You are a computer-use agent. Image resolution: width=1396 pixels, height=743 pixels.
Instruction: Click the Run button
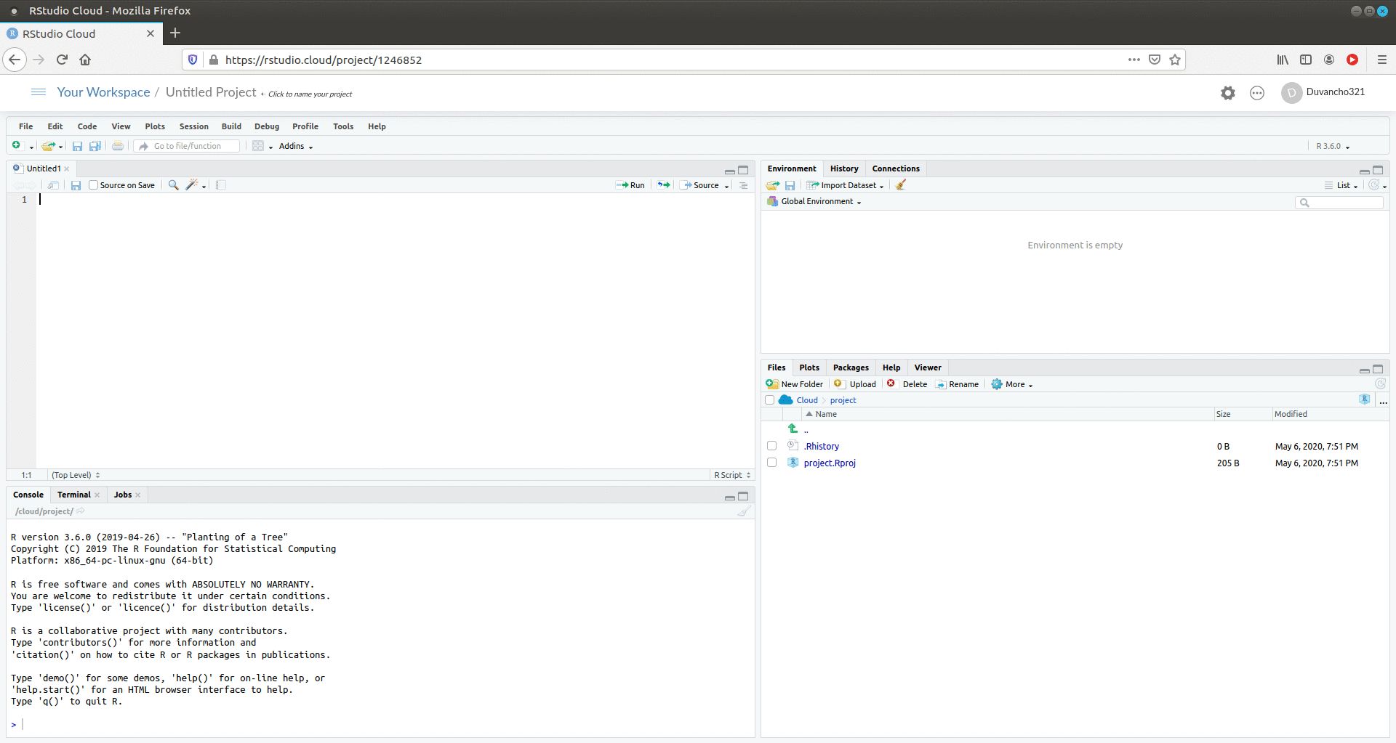coord(630,185)
